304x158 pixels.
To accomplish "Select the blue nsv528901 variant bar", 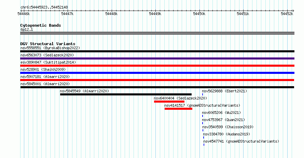I will click(x=157, y=73).
